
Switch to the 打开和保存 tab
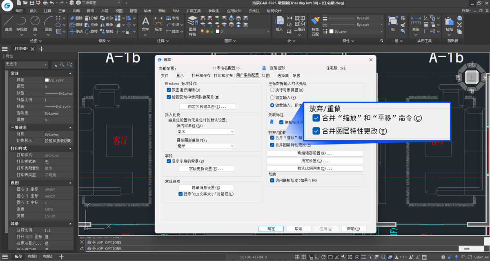click(201, 76)
